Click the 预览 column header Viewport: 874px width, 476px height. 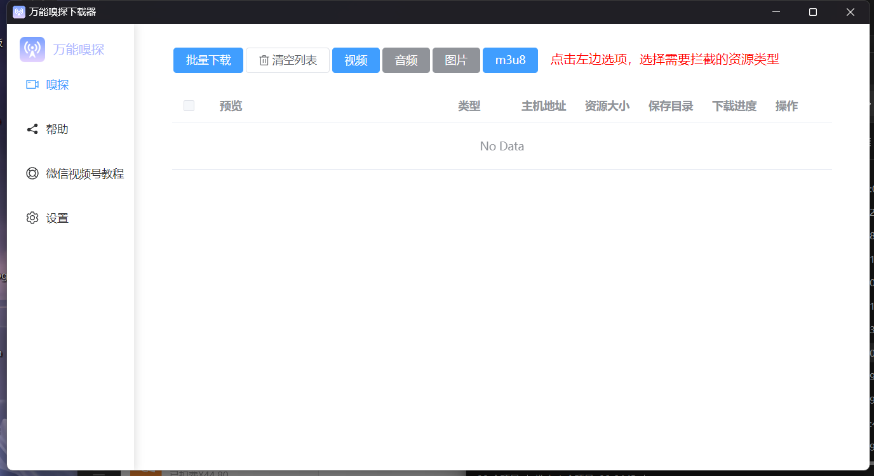coord(231,106)
